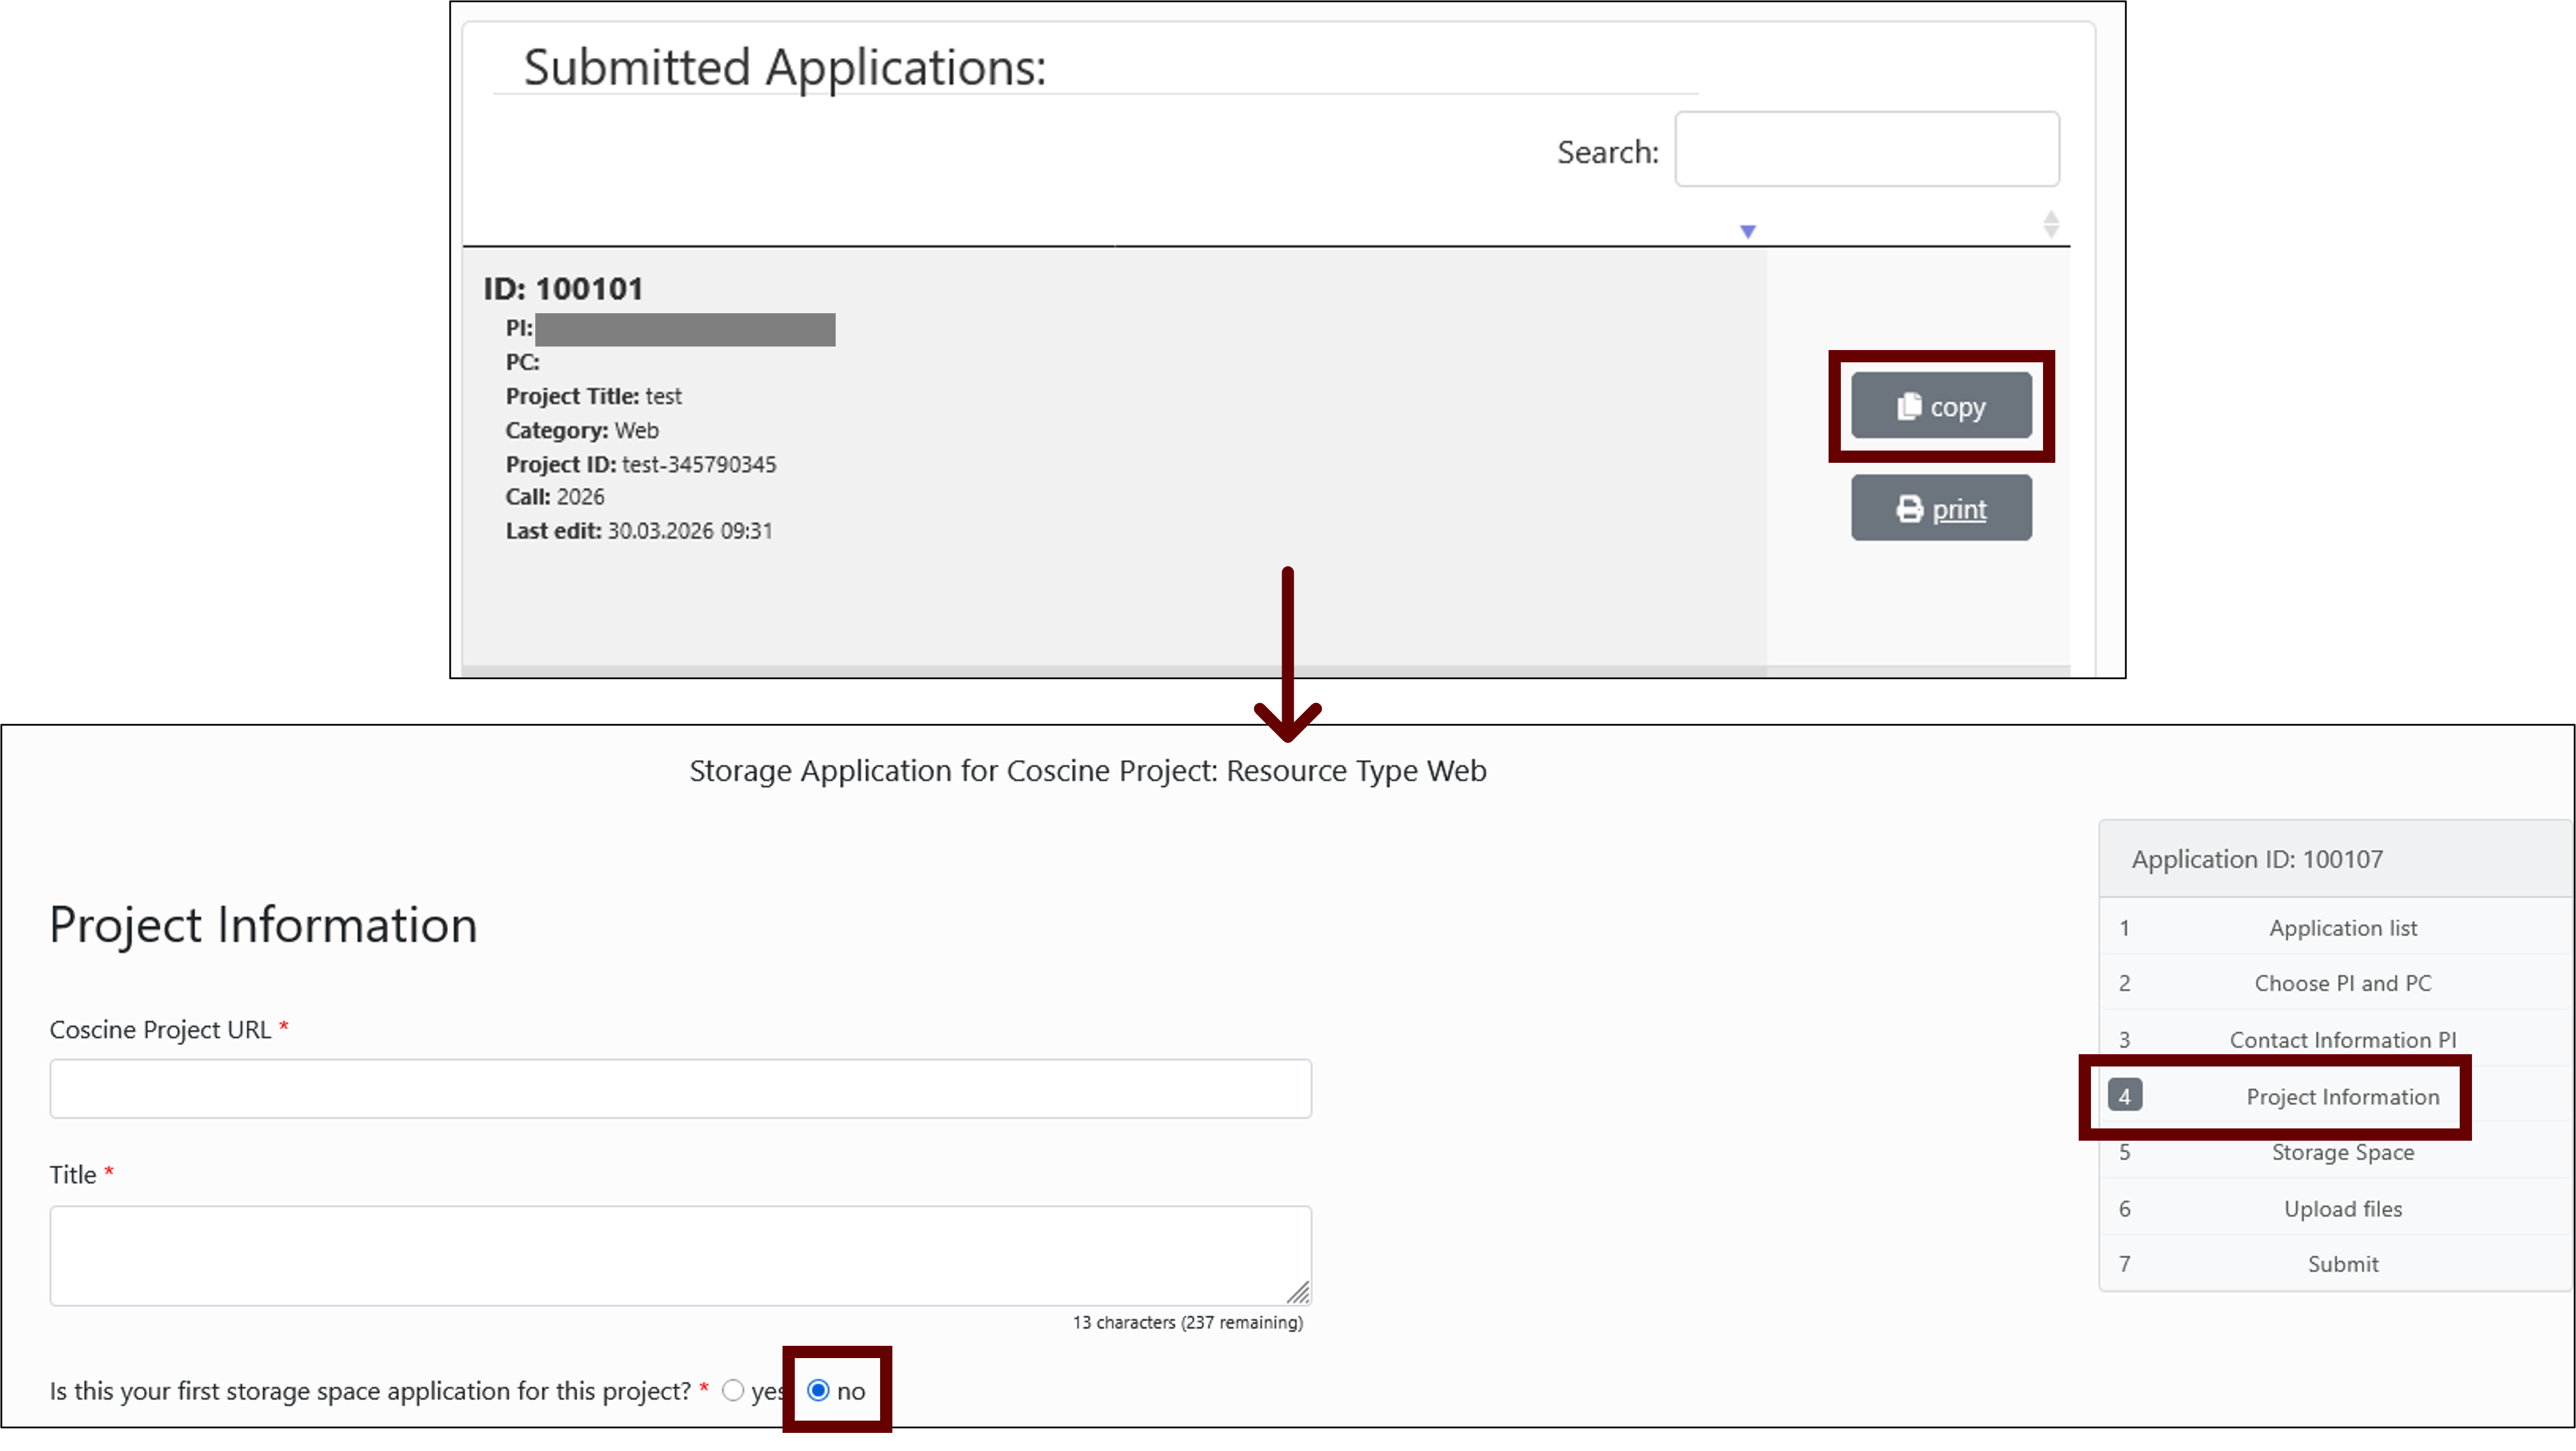Go to step 2 Choose PI and PC
Viewport: 2576px width, 1451px height.
(2335, 983)
